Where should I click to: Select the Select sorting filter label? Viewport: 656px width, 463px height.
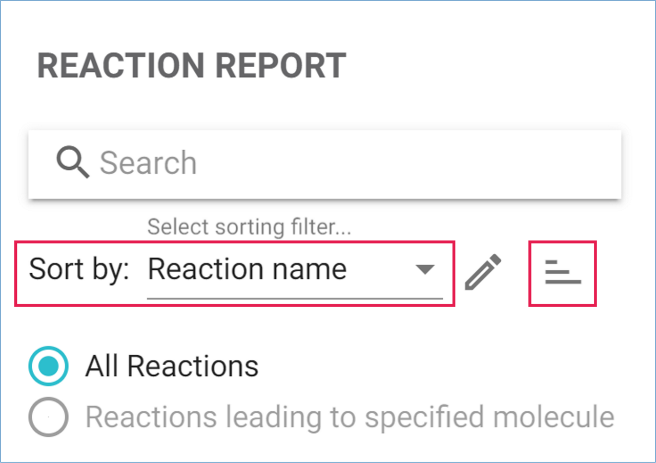pyautogui.click(x=250, y=226)
